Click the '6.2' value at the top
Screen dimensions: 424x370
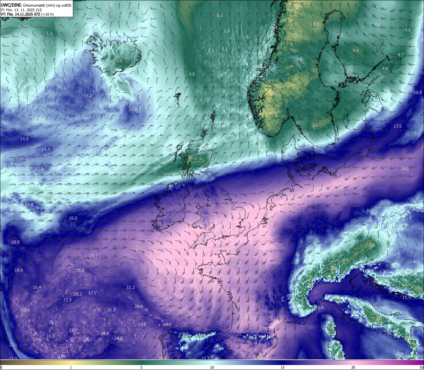(x=220, y=16)
